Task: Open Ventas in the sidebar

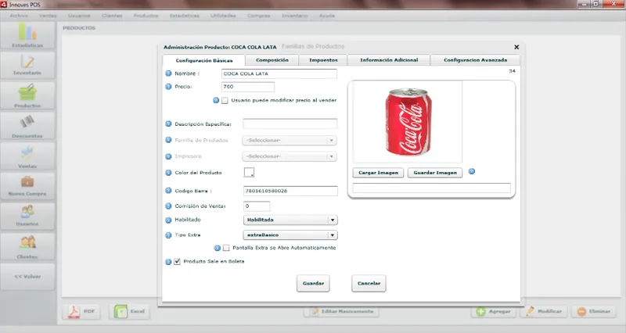Action: tap(27, 156)
